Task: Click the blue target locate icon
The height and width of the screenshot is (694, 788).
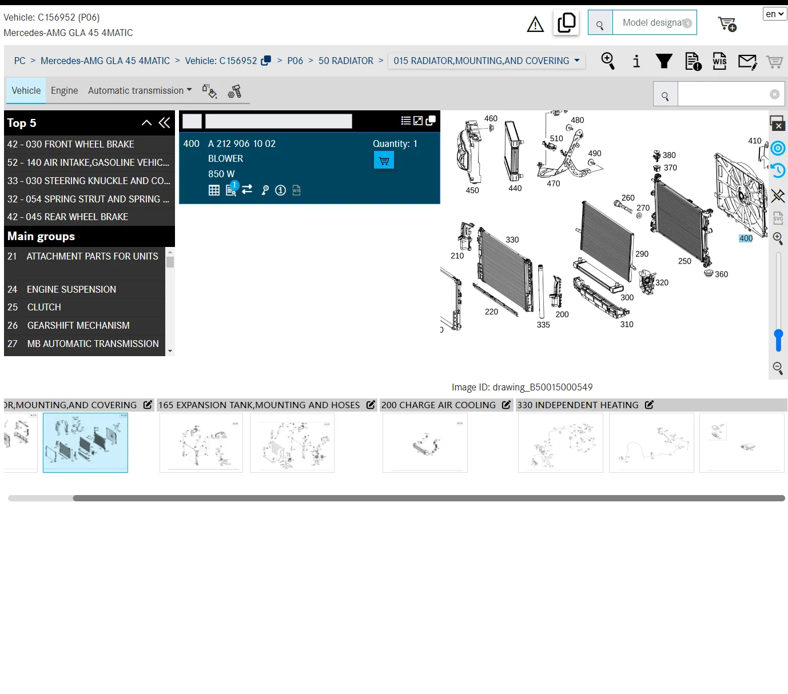Action: click(x=778, y=149)
